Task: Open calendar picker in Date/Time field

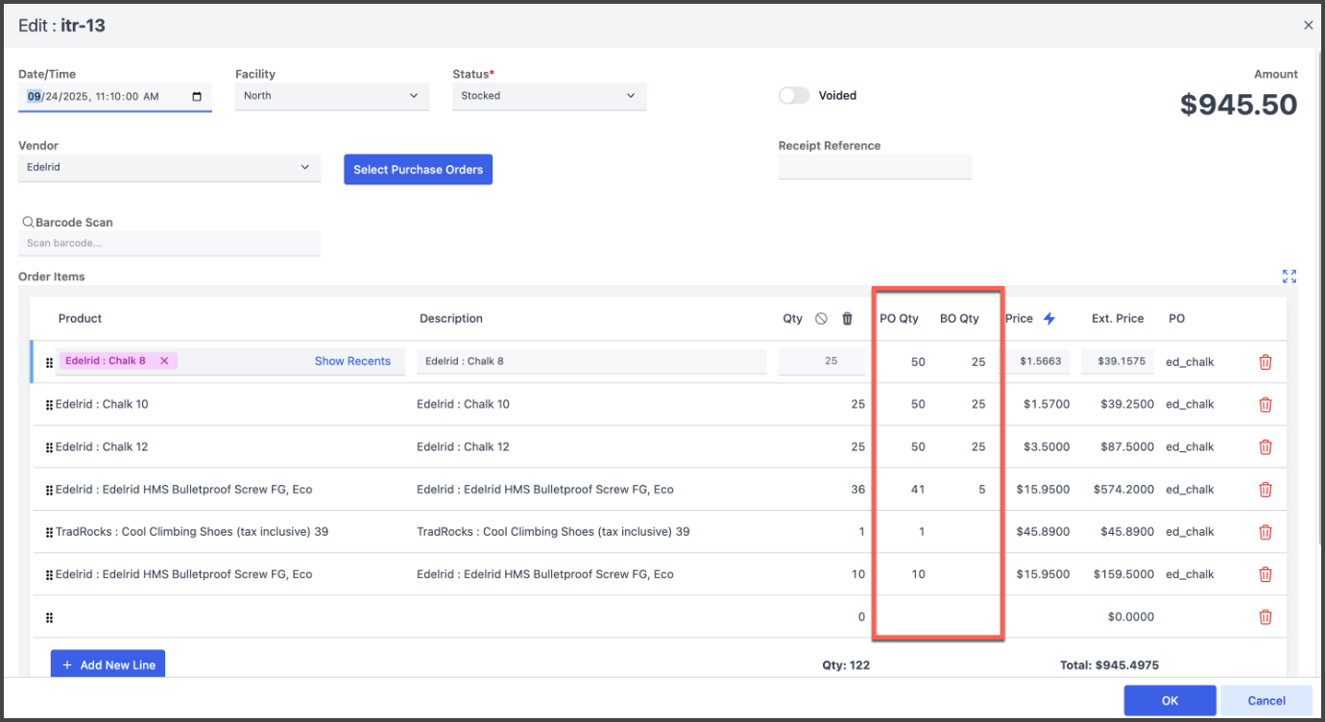Action: click(197, 97)
